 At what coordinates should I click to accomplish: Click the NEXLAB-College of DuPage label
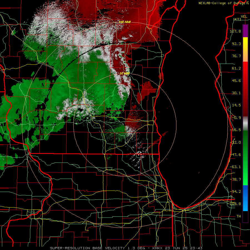pyautogui.click(x=223, y=3)
